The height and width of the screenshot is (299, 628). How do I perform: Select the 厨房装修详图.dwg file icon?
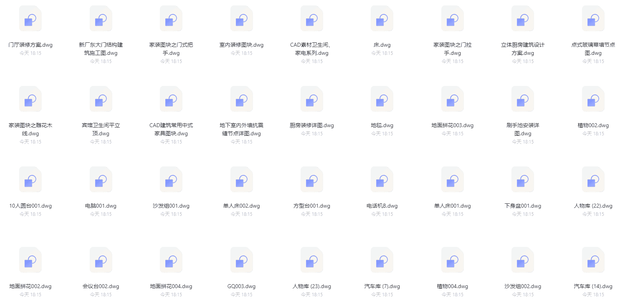pos(312,99)
